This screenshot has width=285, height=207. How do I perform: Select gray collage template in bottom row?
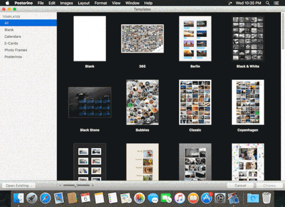tap(195, 162)
